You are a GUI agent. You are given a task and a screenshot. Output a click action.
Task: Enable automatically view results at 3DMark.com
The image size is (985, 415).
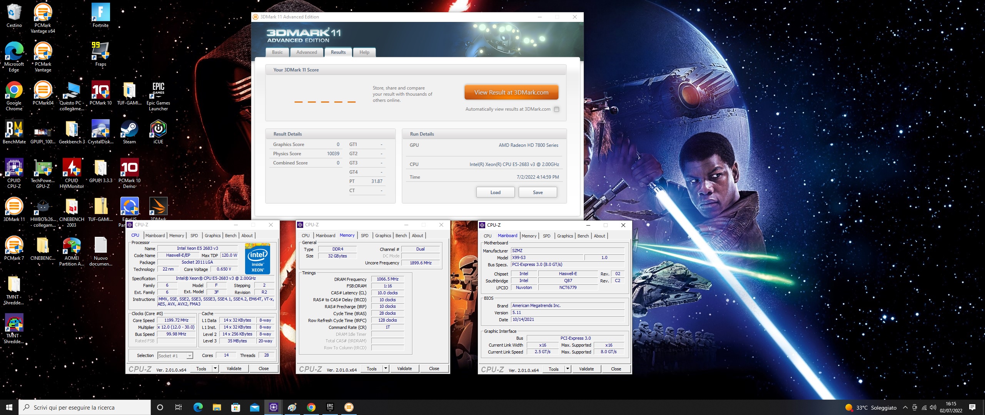click(556, 109)
